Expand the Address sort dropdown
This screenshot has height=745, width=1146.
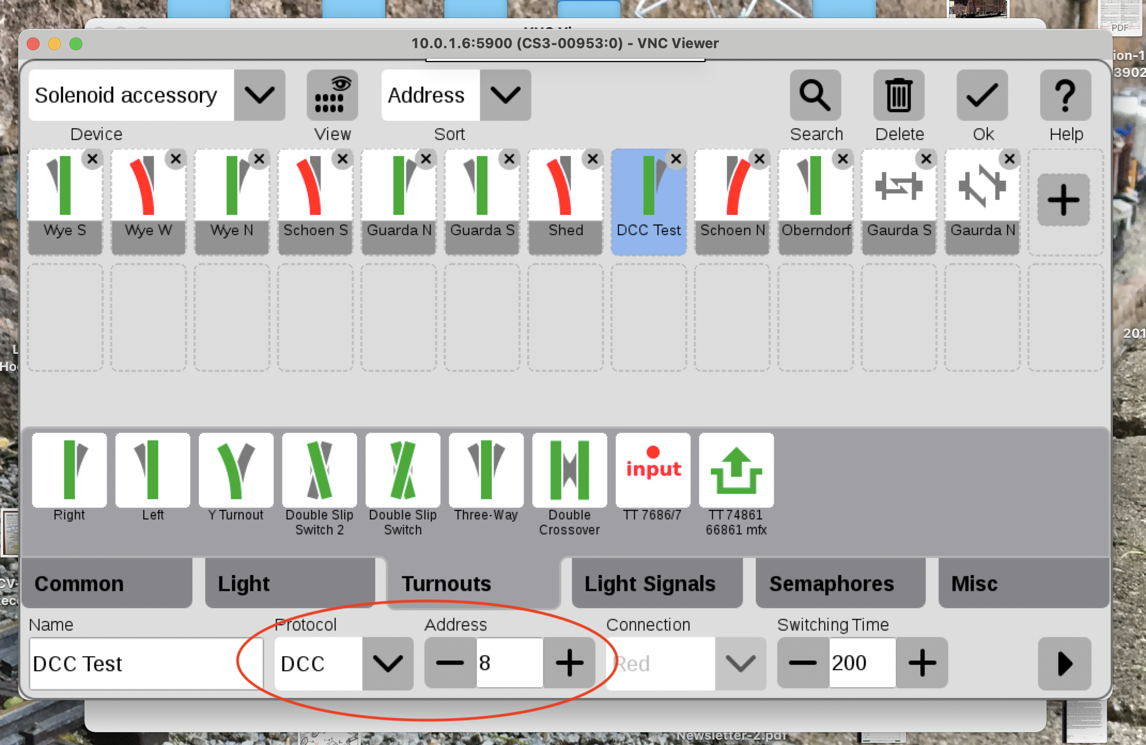coord(506,95)
